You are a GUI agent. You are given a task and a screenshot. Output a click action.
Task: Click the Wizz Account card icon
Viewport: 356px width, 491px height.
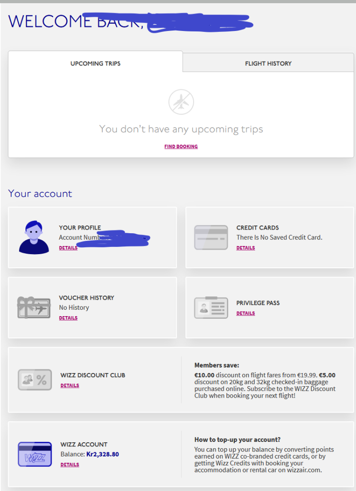pos(35,455)
